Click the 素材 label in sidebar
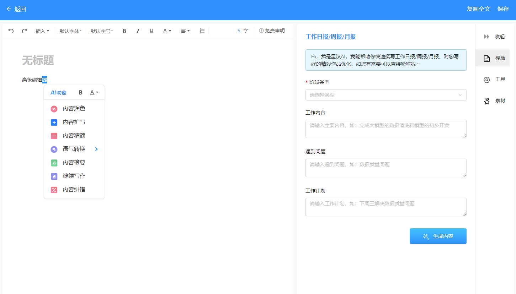516x294 pixels. pos(500,100)
